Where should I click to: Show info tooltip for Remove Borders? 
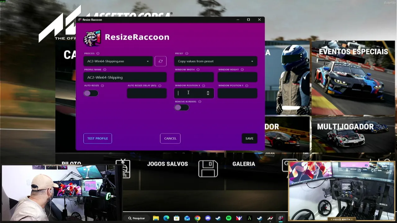(x=199, y=102)
